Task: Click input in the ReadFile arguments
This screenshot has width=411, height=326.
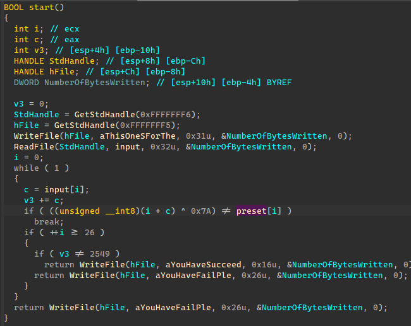Action: pyautogui.click(x=127, y=147)
